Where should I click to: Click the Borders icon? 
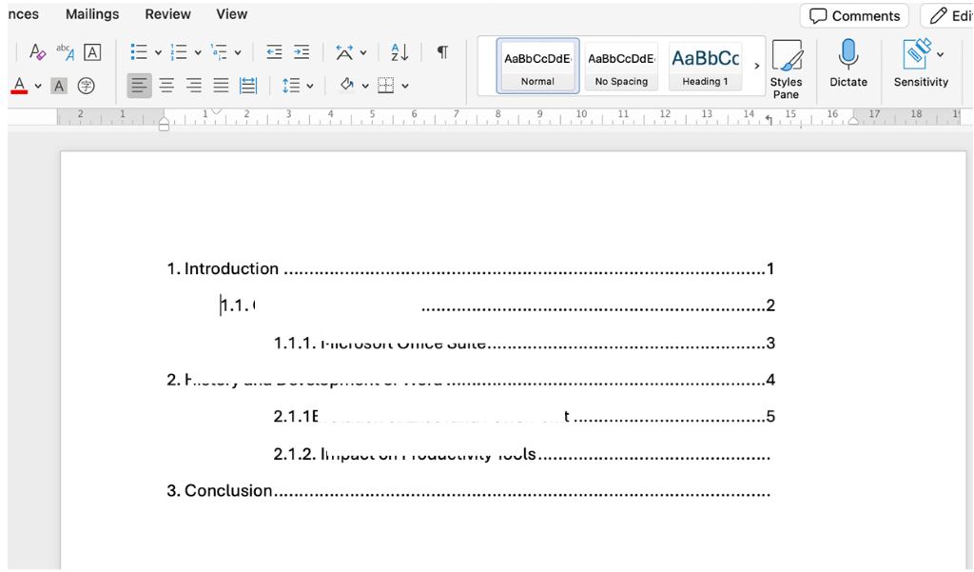[x=386, y=86]
